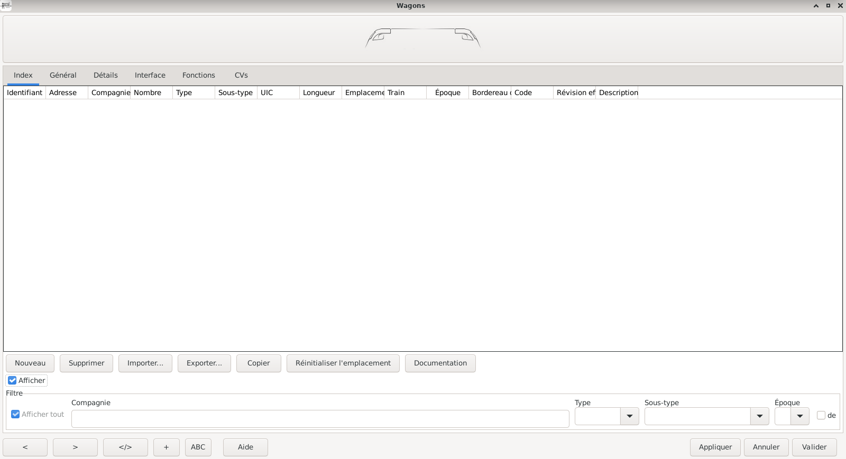Click the Nouveau button
Viewport: 846px width, 459px height.
pos(30,363)
